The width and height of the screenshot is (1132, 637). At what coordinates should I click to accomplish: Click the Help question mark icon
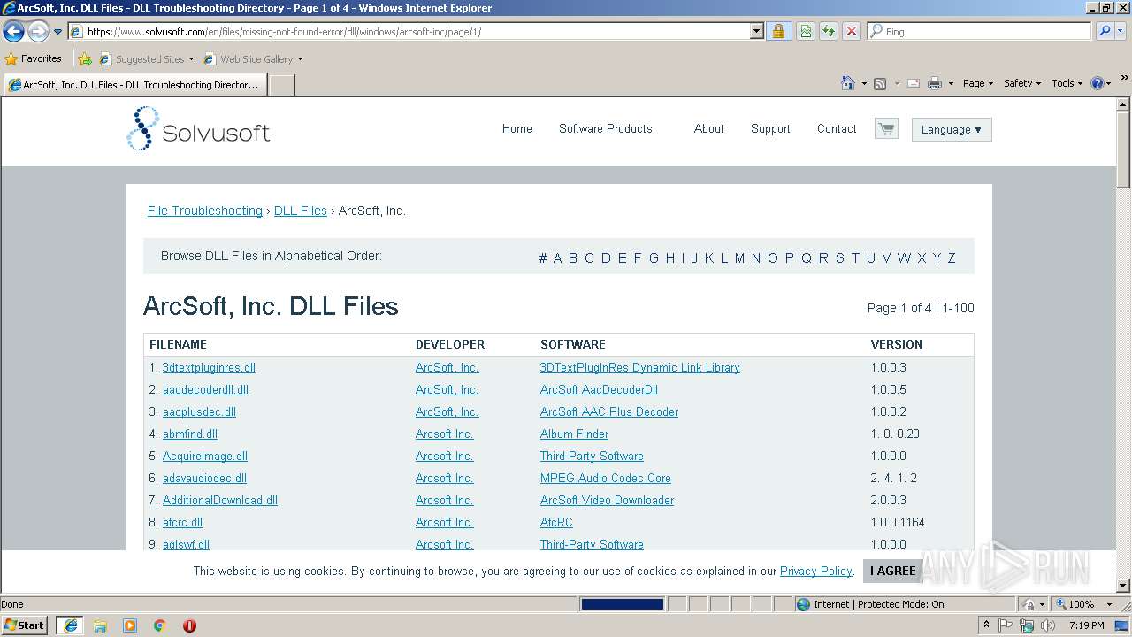1098,83
